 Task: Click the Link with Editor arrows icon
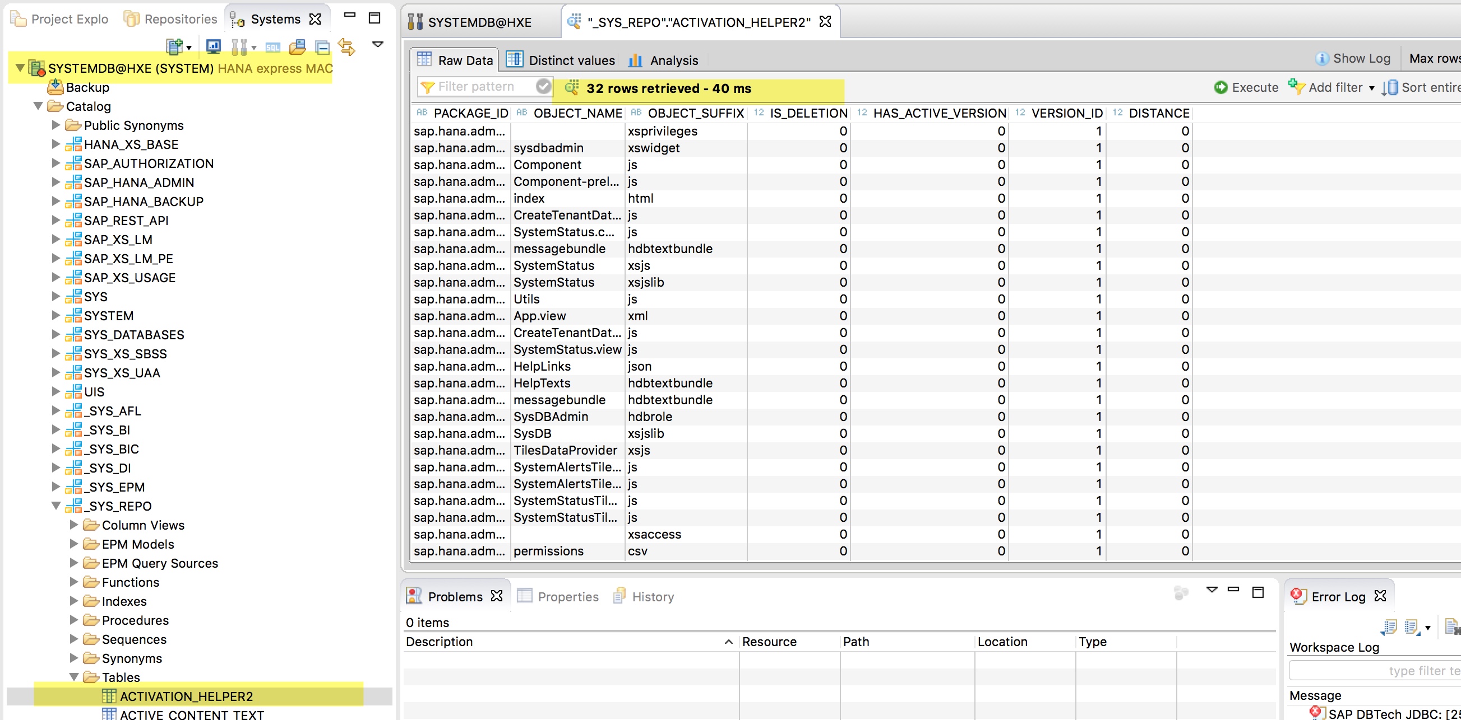[x=346, y=48]
